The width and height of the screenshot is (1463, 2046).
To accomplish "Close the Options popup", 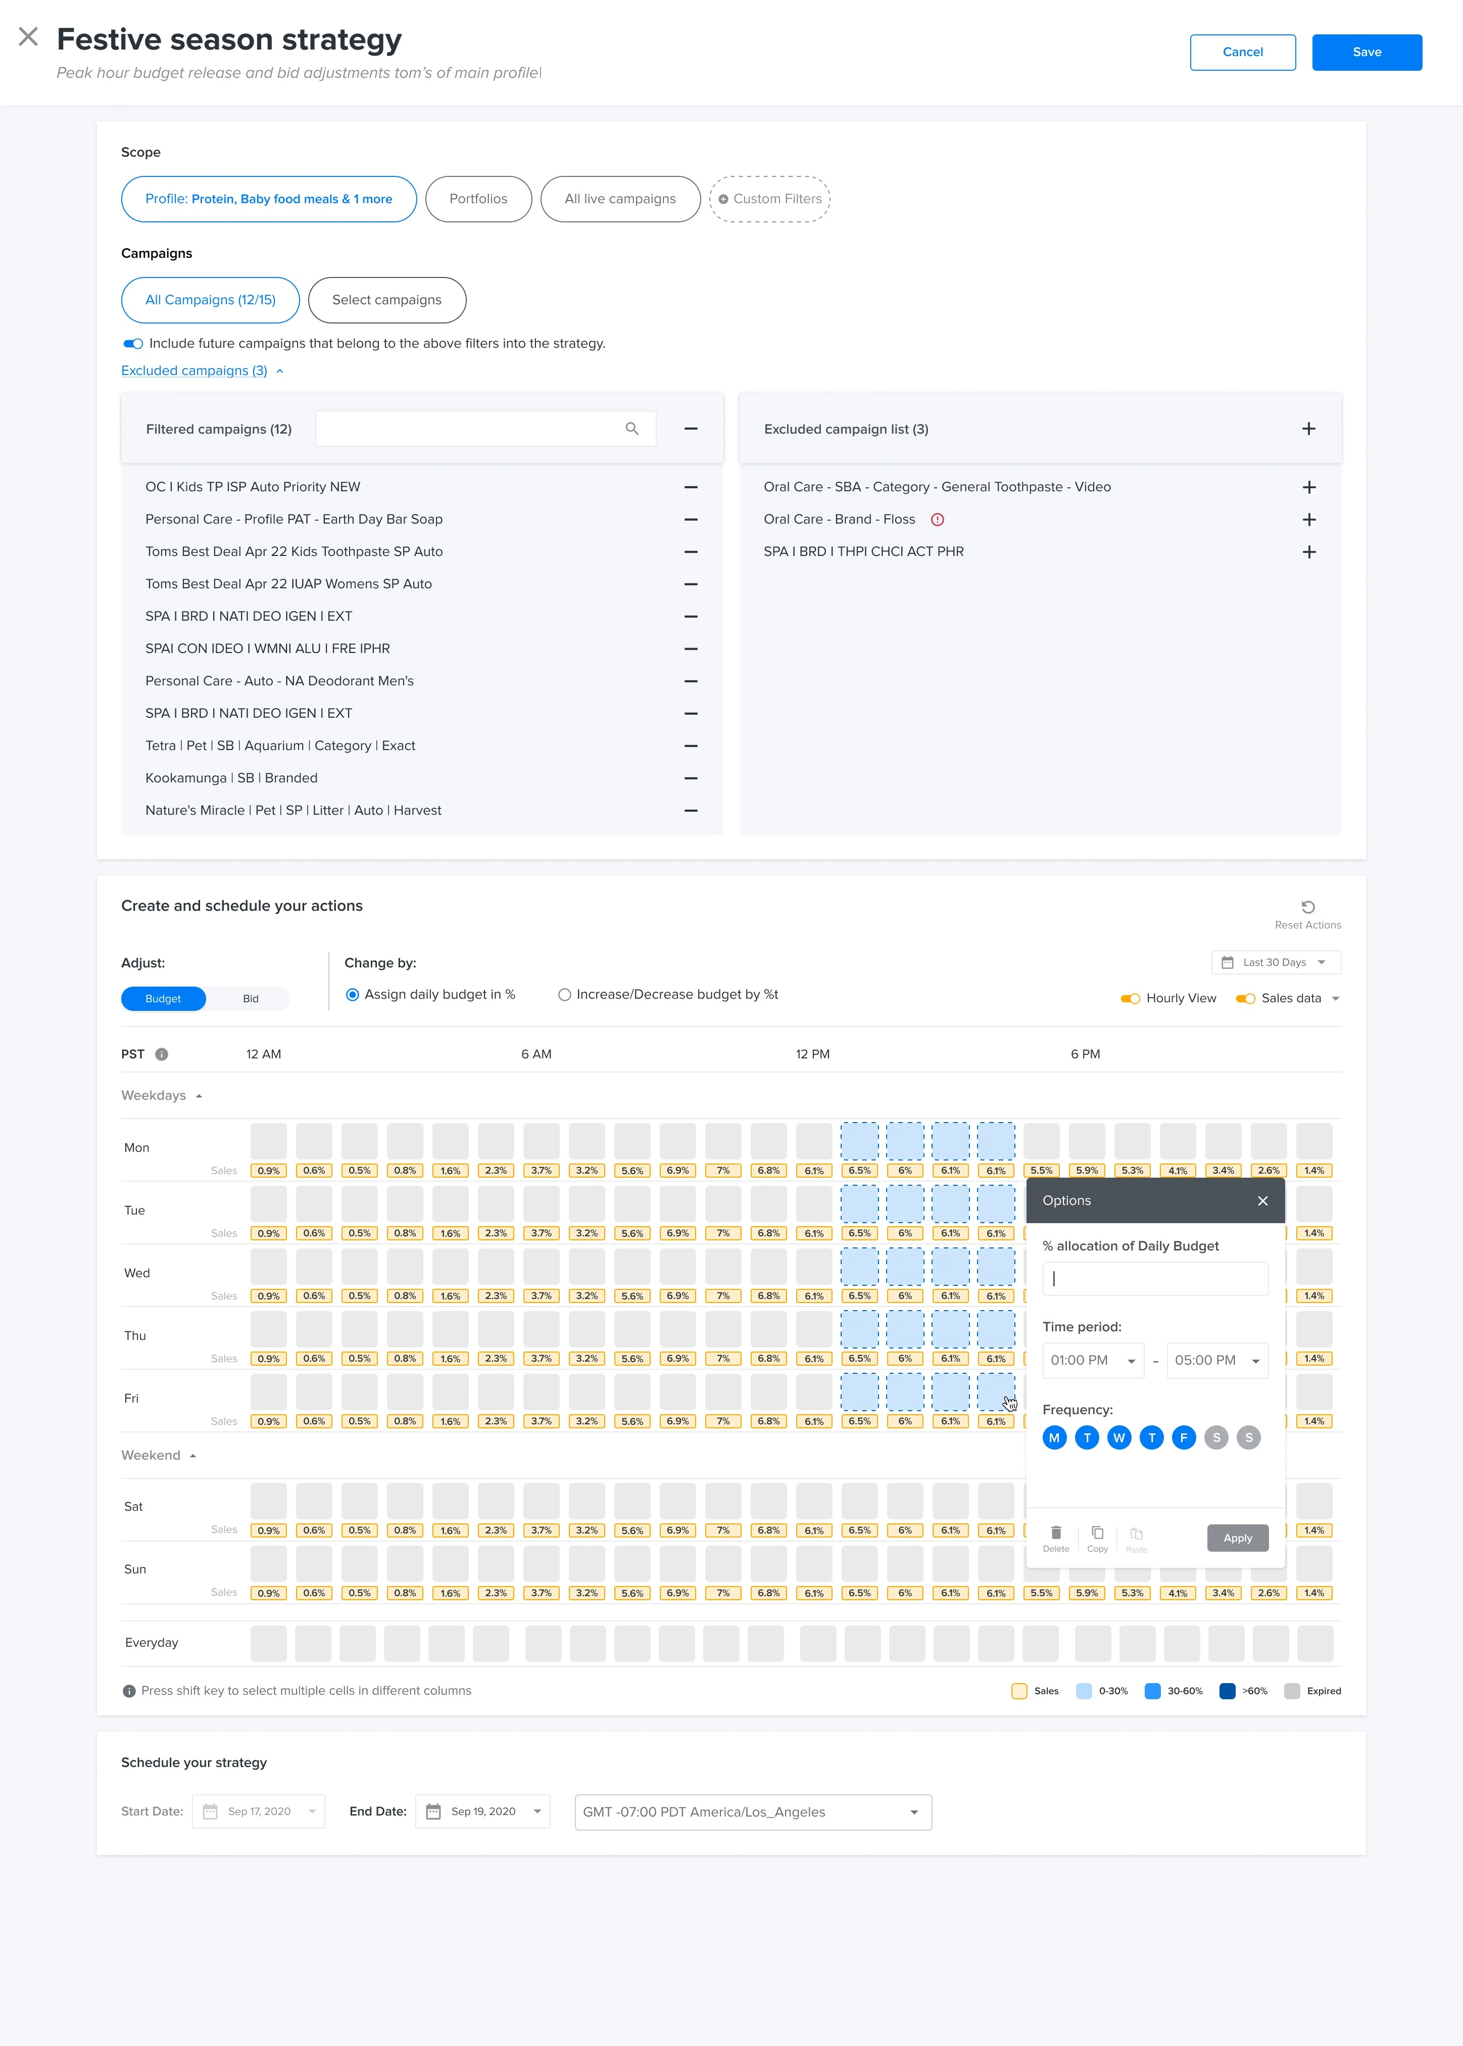I will [x=1262, y=1200].
